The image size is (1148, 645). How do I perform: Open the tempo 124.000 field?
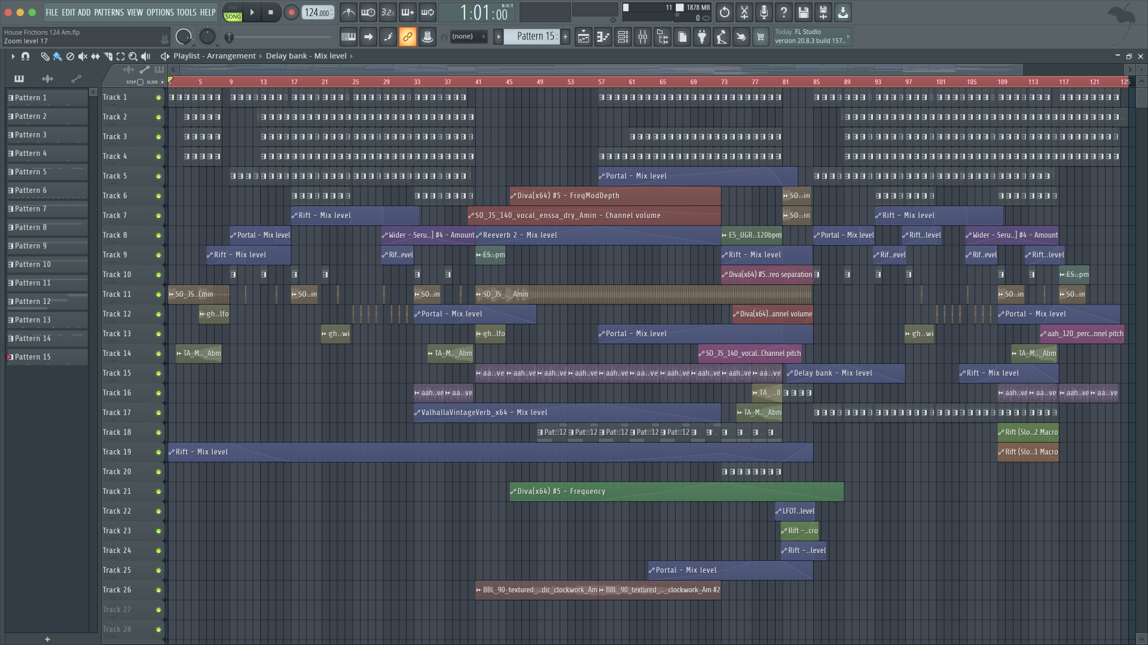coord(317,13)
